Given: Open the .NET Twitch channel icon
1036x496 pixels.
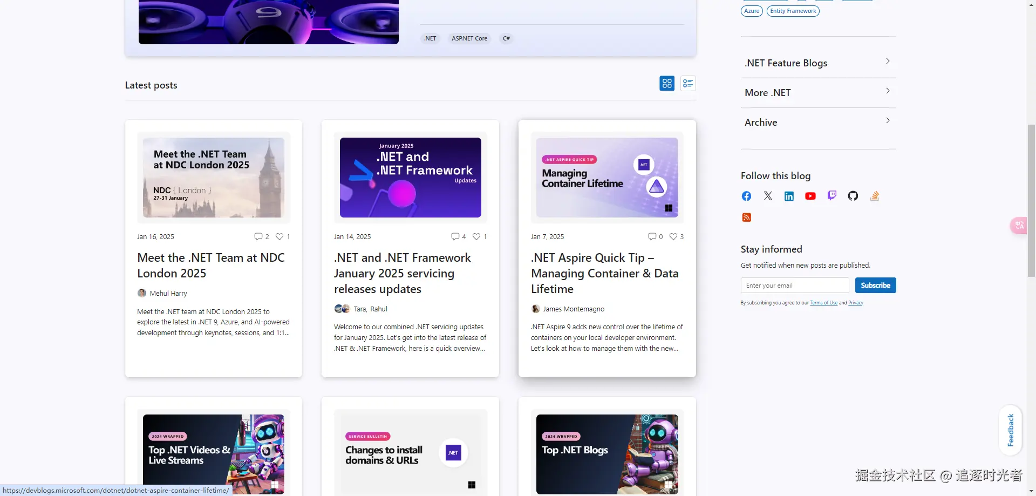Looking at the screenshot, I should 831,196.
